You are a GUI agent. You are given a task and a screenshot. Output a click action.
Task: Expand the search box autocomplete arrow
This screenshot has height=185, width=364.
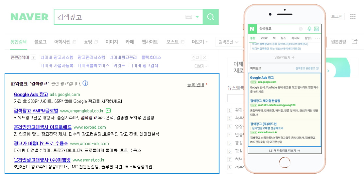coord(197,17)
